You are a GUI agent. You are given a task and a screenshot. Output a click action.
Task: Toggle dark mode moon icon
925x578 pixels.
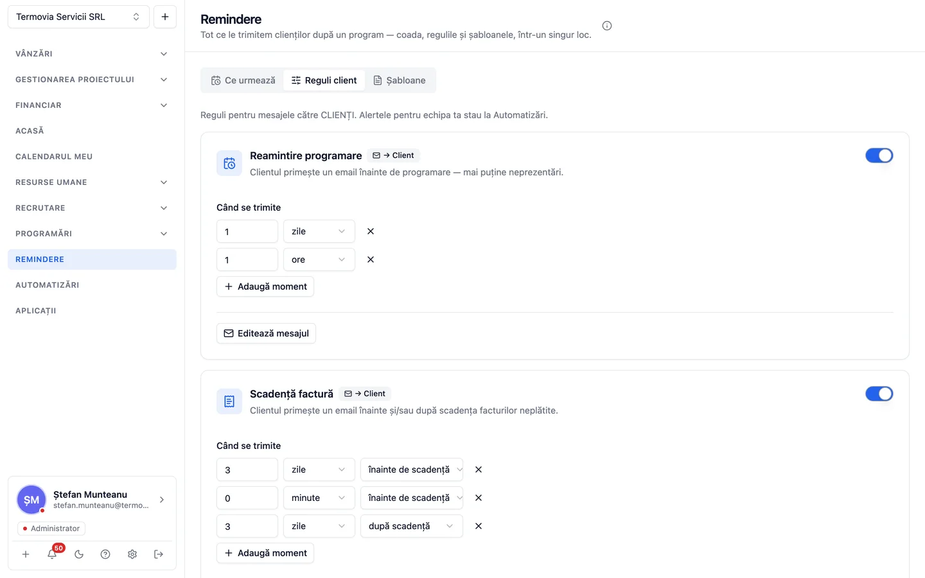(79, 554)
